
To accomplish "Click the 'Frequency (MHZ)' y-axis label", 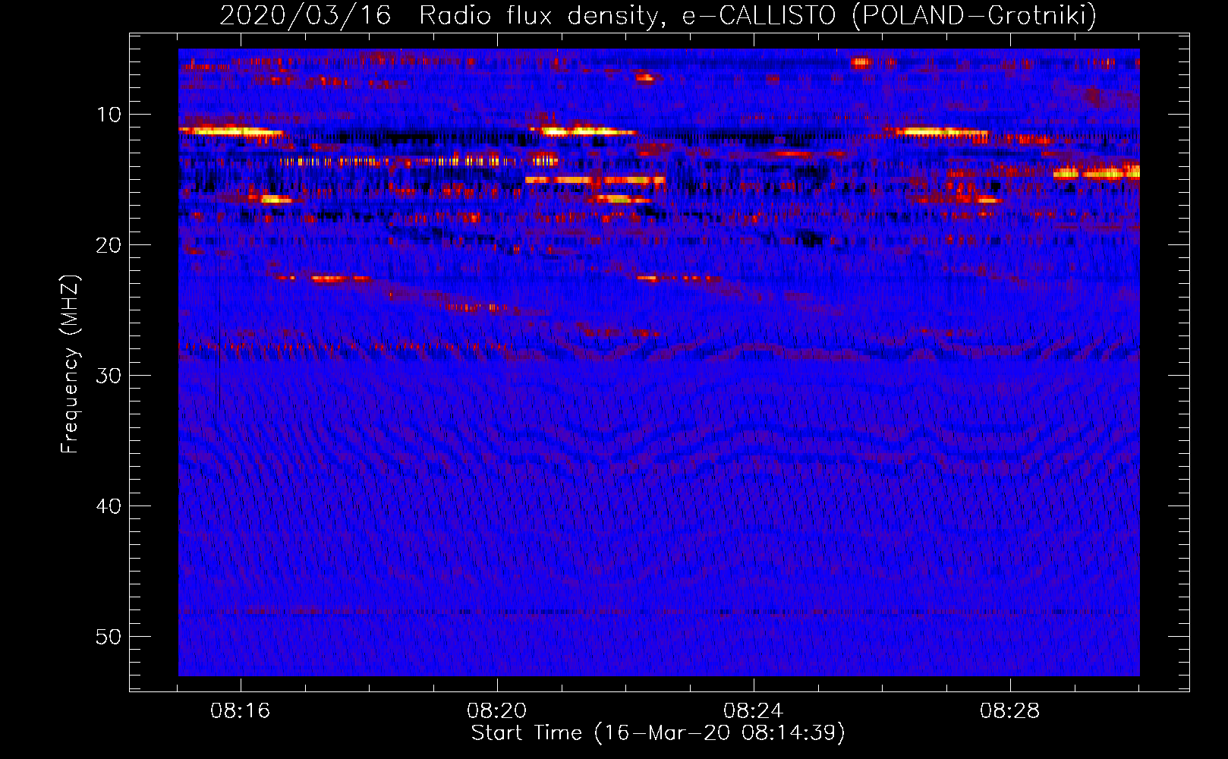I will pos(70,364).
